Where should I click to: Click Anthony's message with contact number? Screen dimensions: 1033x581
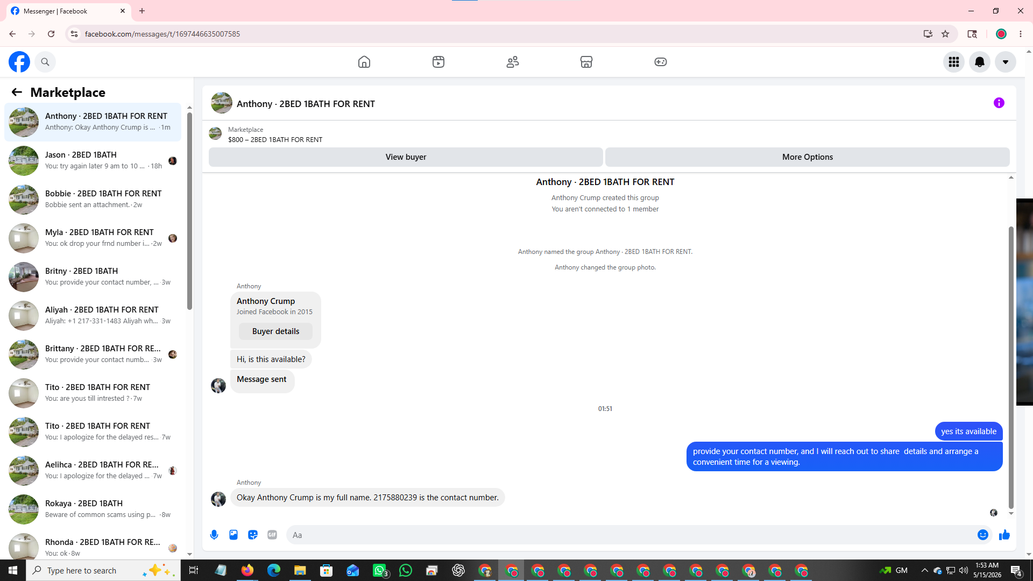tap(367, 498)
